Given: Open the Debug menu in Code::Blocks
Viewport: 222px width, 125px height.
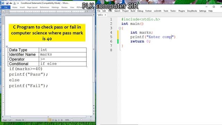Looking at the screenshot, I should [x=140, y=11].
